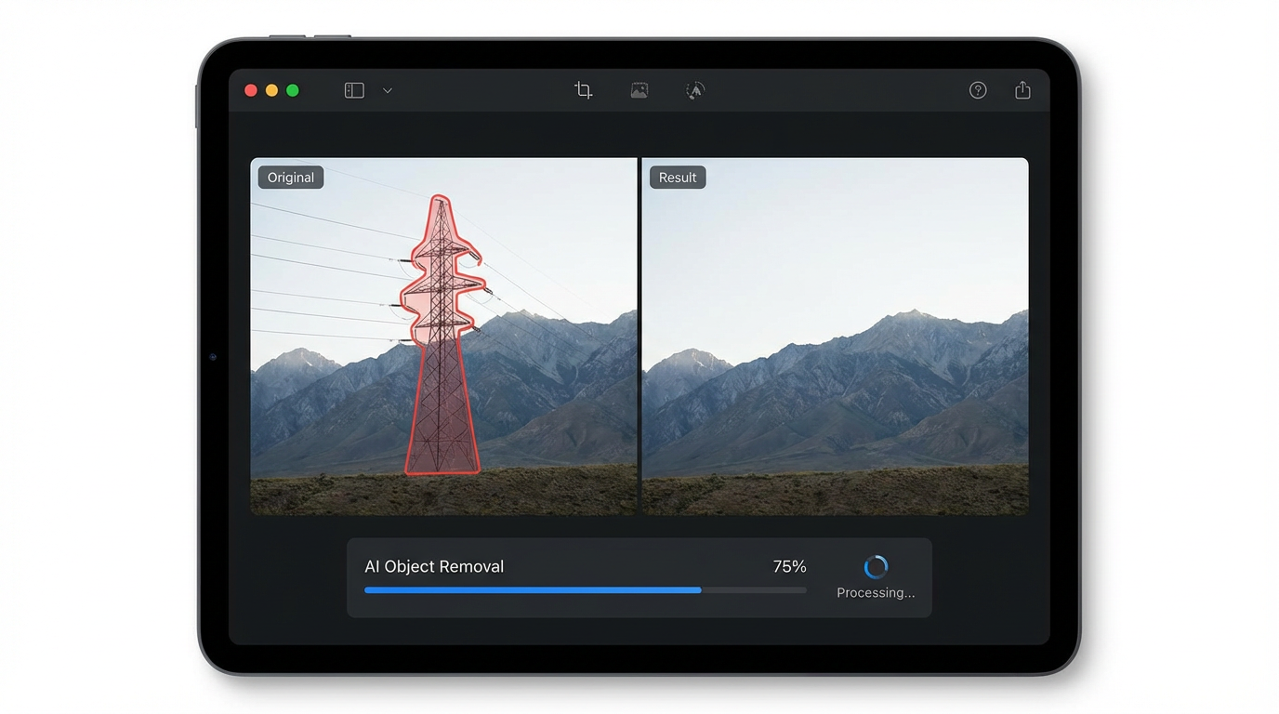Open the Image adjustments icon
Image resolution: width=1279 pixels, height=714 pixels.
pos(639,89)
